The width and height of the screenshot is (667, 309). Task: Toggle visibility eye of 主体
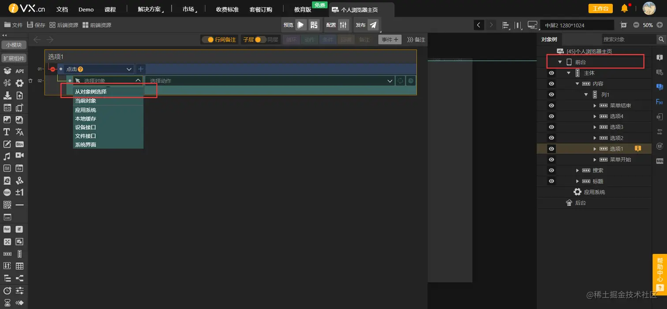551,73
